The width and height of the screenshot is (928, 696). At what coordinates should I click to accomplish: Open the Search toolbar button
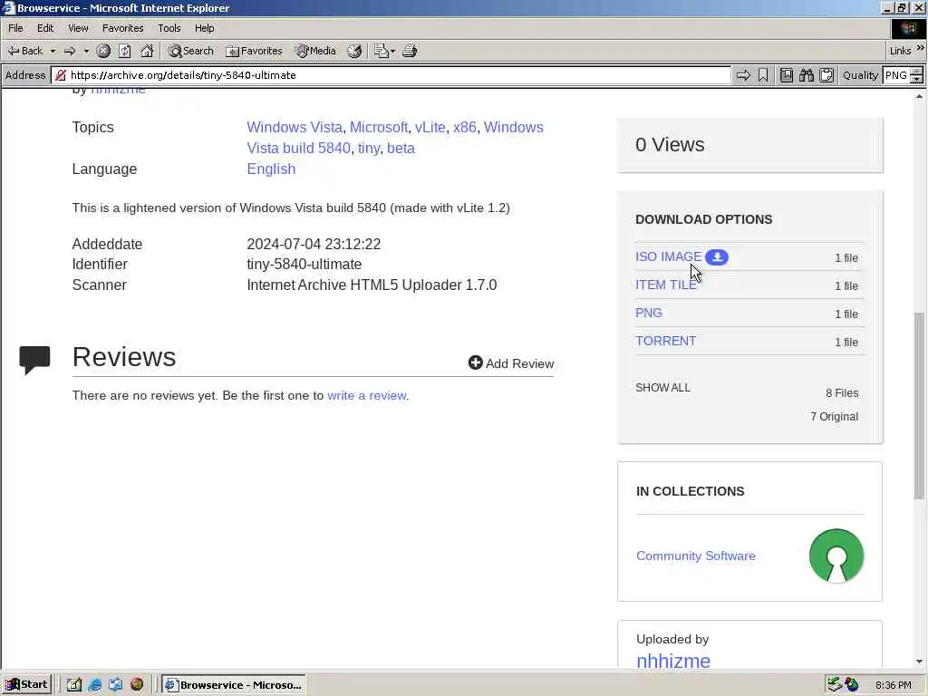coord(190,51)
